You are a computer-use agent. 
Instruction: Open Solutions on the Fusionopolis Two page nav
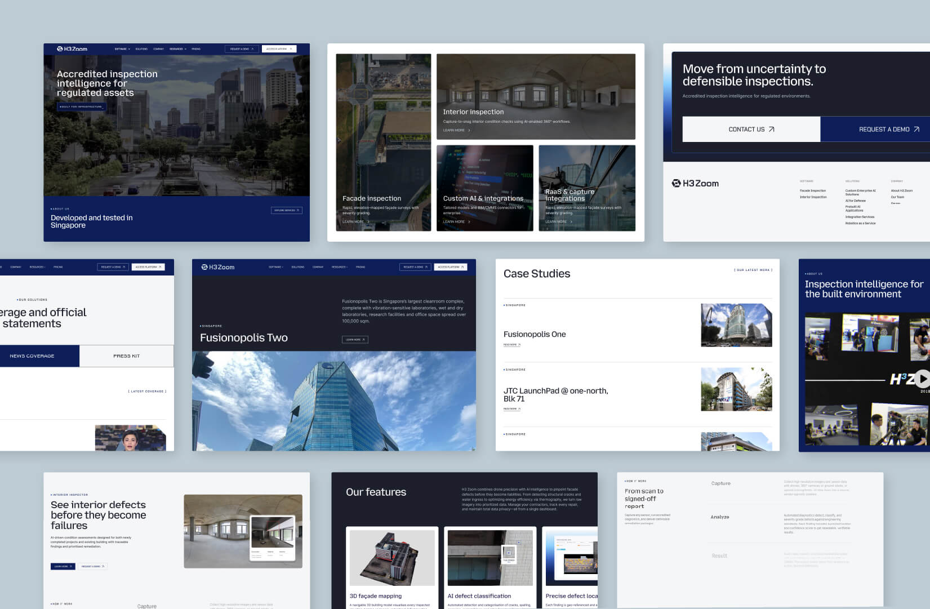tap(298, 267)
